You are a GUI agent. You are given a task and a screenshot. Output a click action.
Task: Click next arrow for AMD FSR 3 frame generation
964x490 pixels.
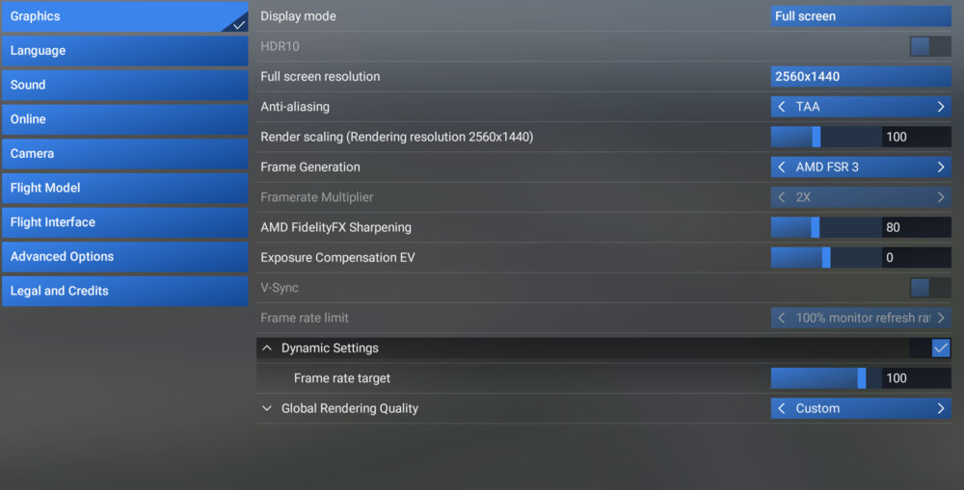point(941,167)
